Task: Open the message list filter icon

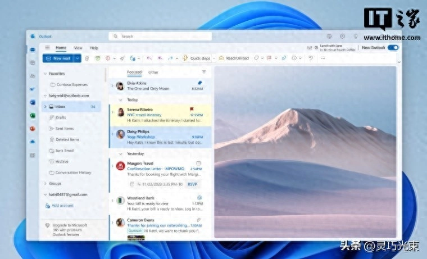Action: tap(204, 72)
